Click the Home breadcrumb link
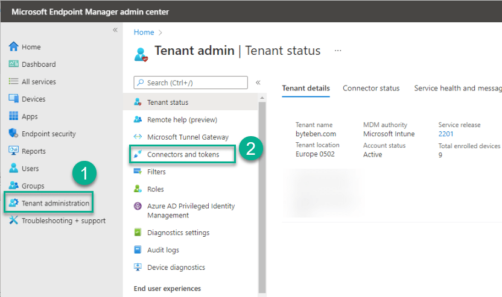 (x=144, y=33)
